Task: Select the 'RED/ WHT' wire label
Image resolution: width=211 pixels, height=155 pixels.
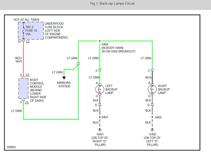Action: [19, 60]
